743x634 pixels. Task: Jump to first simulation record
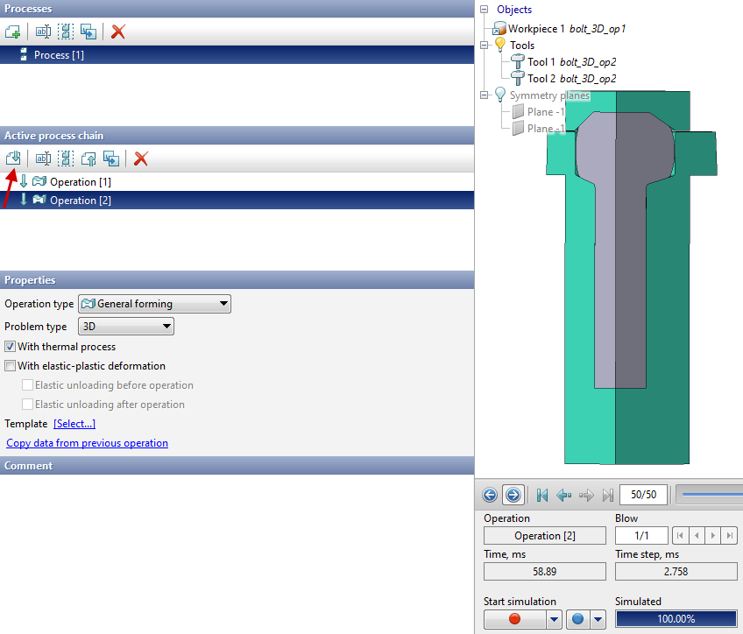point(542,496)
